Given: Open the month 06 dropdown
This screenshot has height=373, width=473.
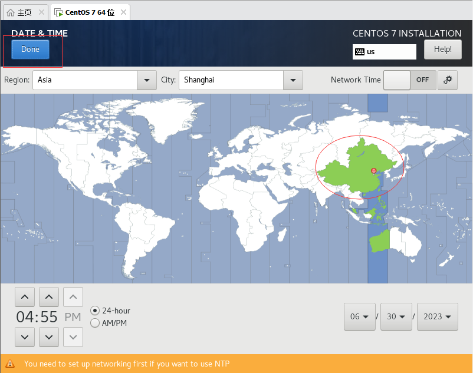Looking at the screenshot, I should point(360,316).
